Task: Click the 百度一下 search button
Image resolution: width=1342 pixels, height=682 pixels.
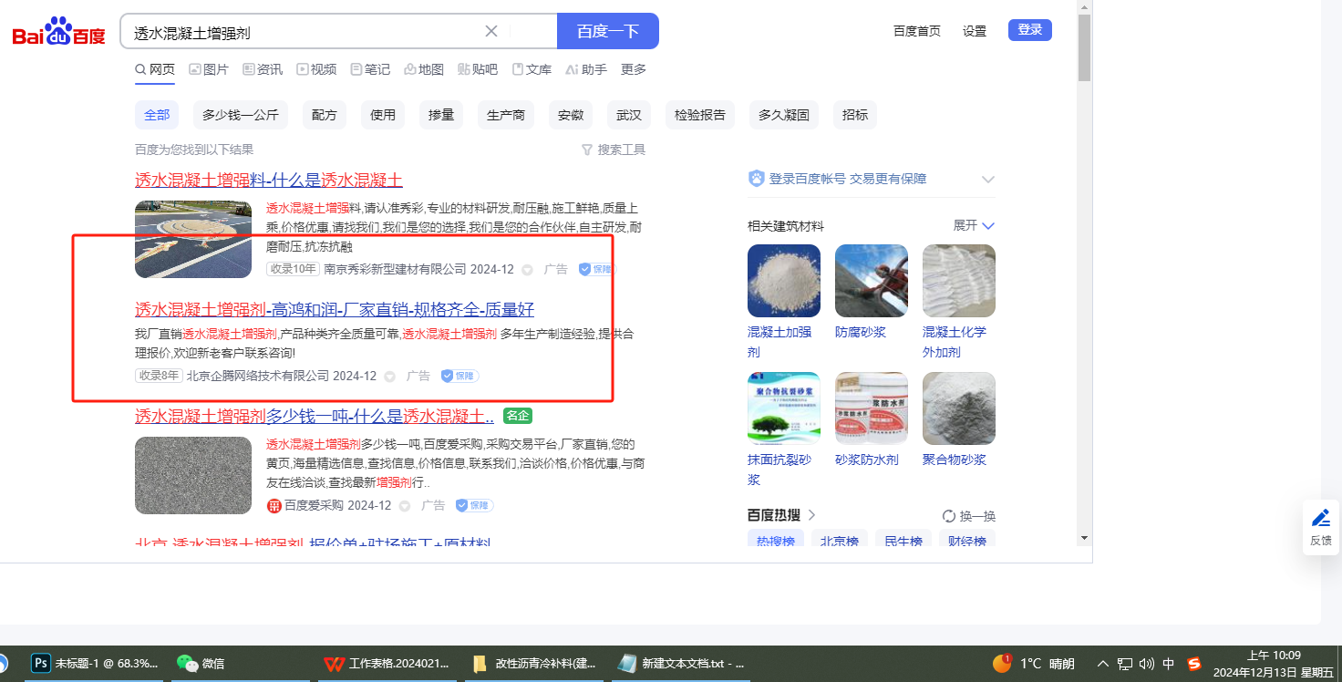Action: tap(608, 31)
